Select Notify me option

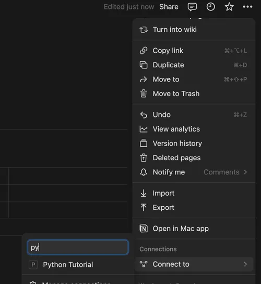coord(194,172)
